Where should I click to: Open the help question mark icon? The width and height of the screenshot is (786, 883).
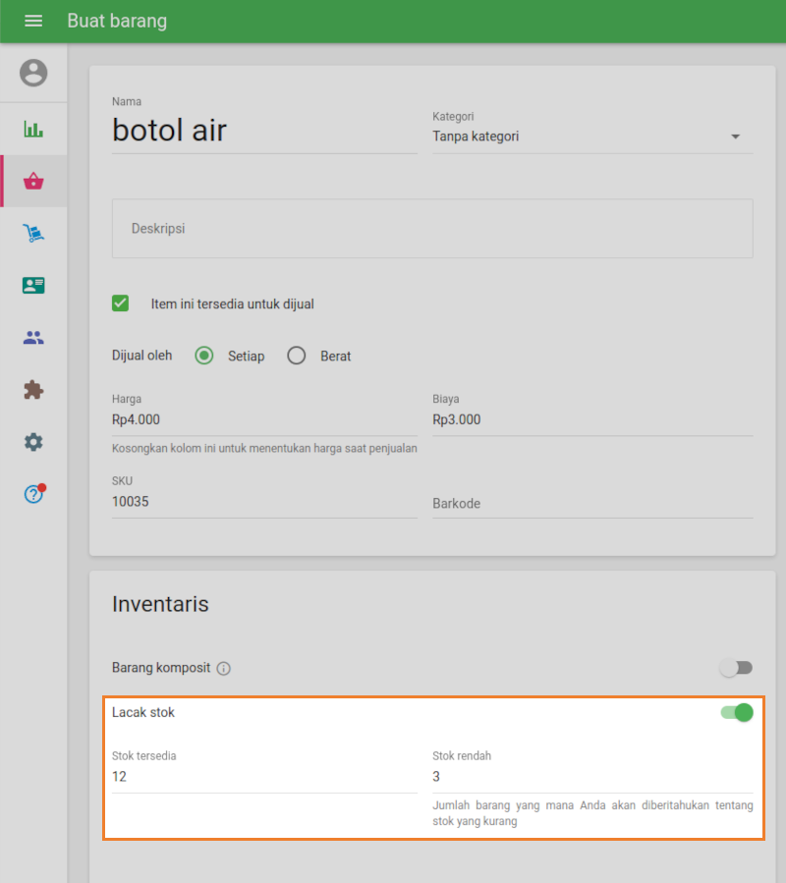33,494
